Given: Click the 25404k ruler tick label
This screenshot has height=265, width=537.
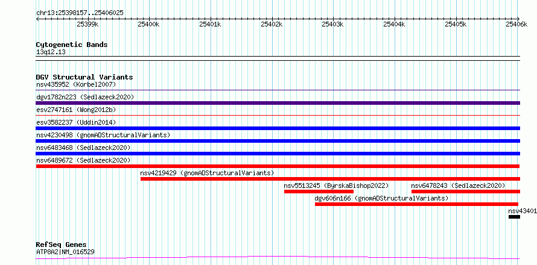Looking at the screenshot, I should coord(395,24).
